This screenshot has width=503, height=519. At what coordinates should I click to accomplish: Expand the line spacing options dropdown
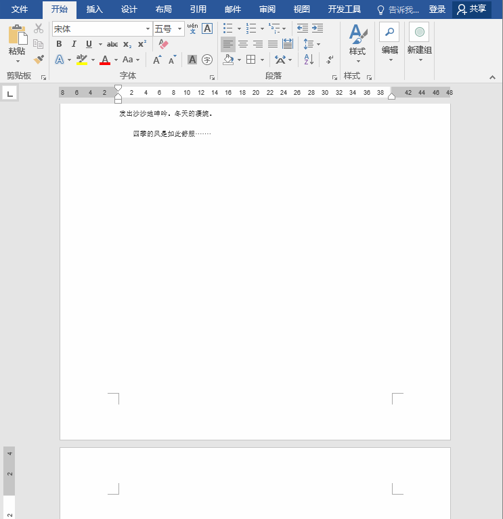pos(319,44)
